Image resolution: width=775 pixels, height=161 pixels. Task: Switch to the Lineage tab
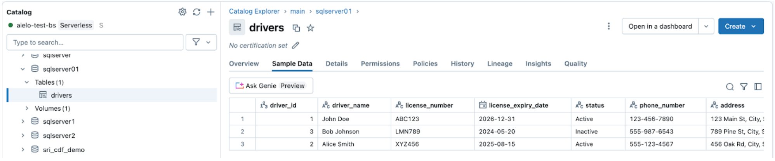click(x=499, y=64)
